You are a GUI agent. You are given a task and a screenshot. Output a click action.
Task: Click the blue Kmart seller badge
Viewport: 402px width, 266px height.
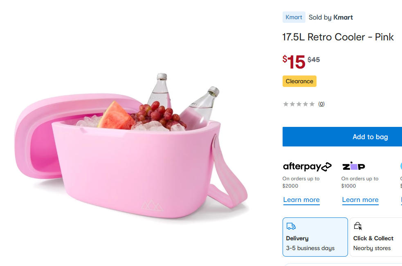(294, 17)
